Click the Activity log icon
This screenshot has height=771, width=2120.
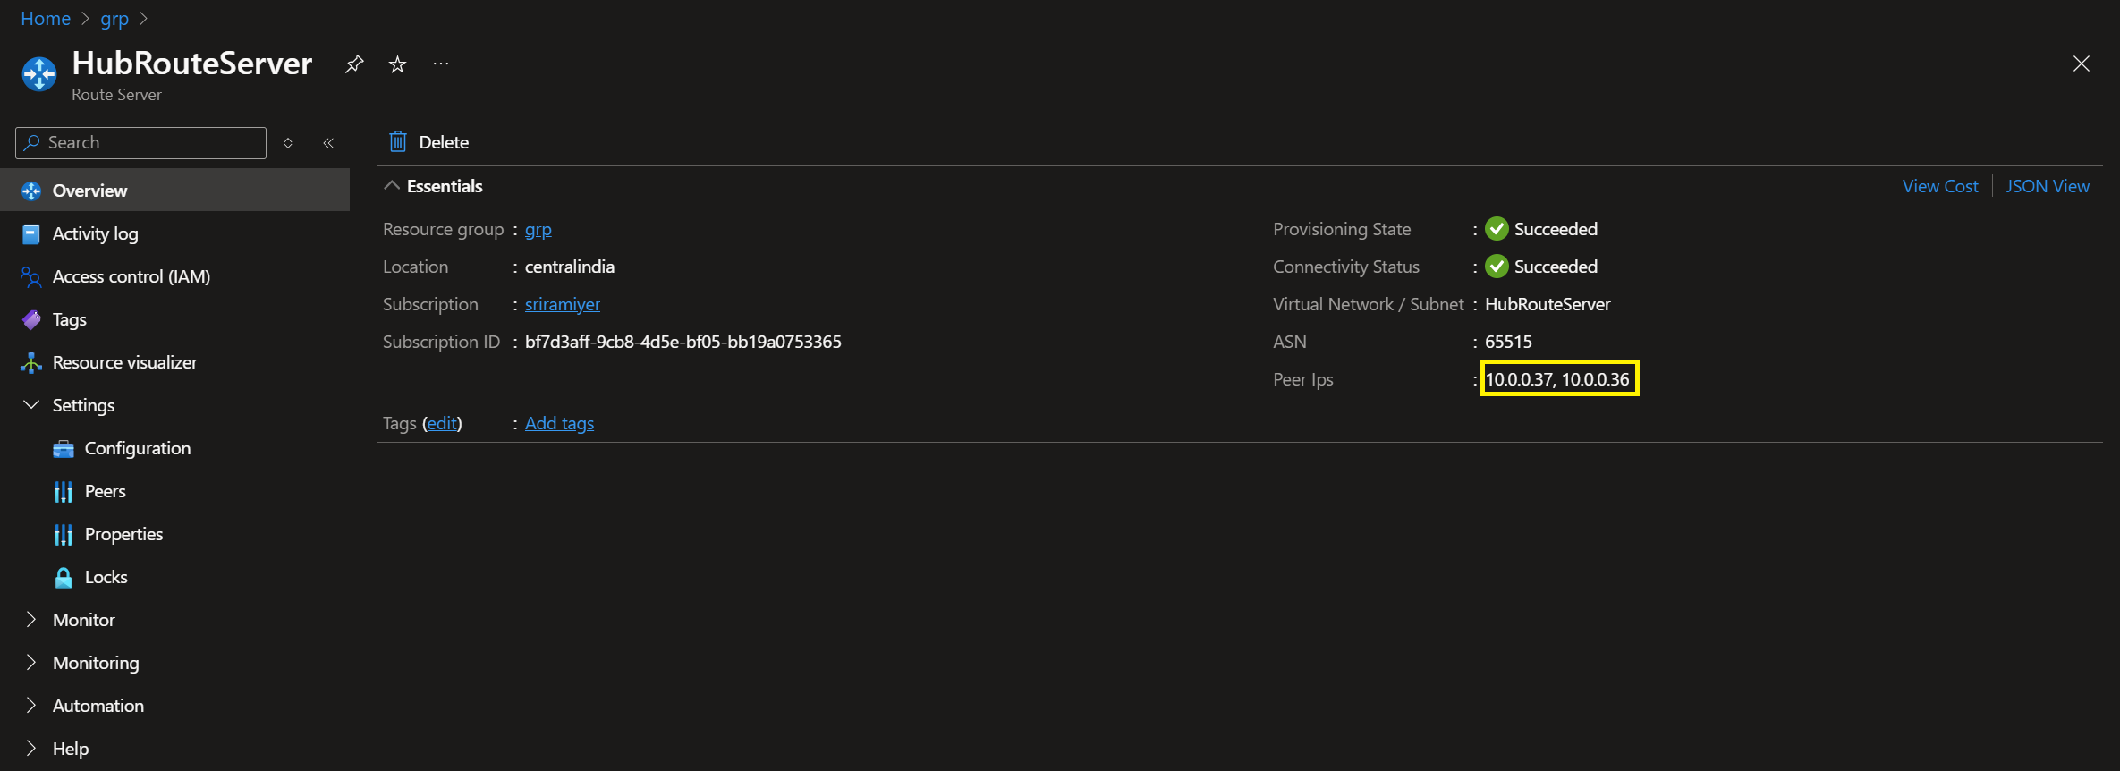click(31, 233)
